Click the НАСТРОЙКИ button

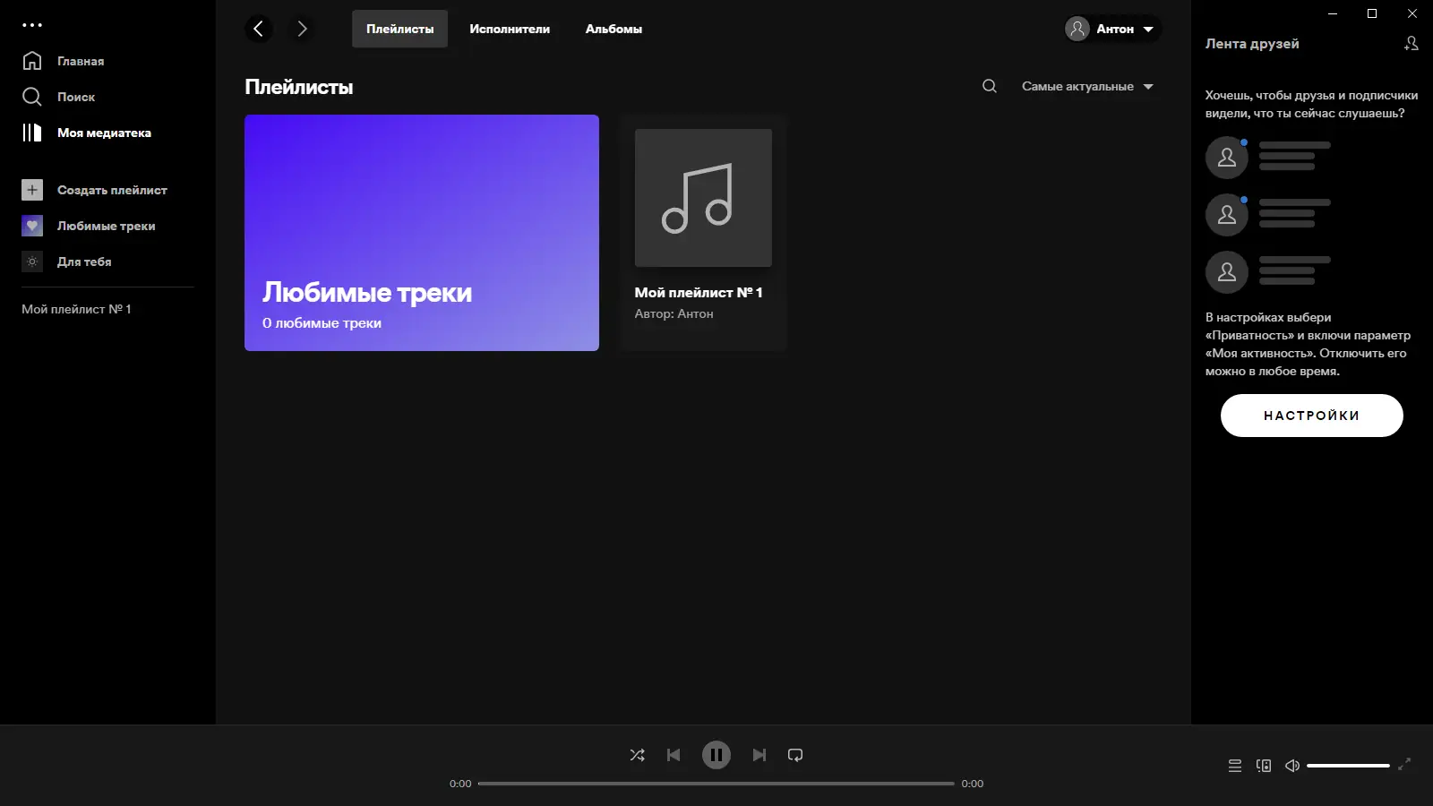1311,415
